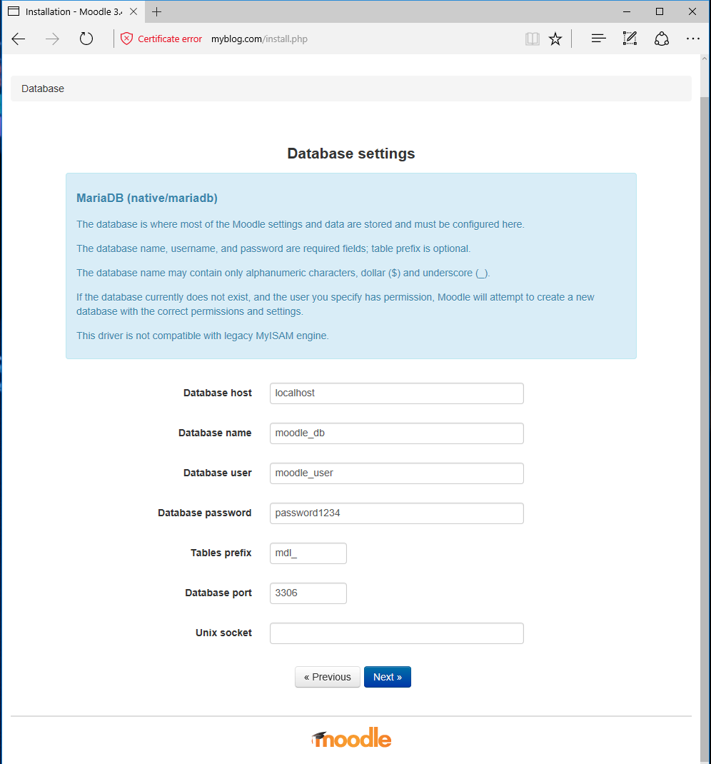Click the empty Unix socket field
Image resolution: width=711 pixels, height=764 pixels.
coord(396,633)
